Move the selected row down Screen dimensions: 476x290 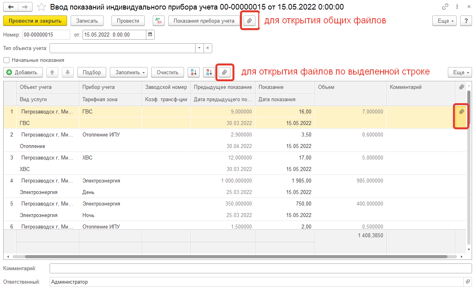point(67,72)
